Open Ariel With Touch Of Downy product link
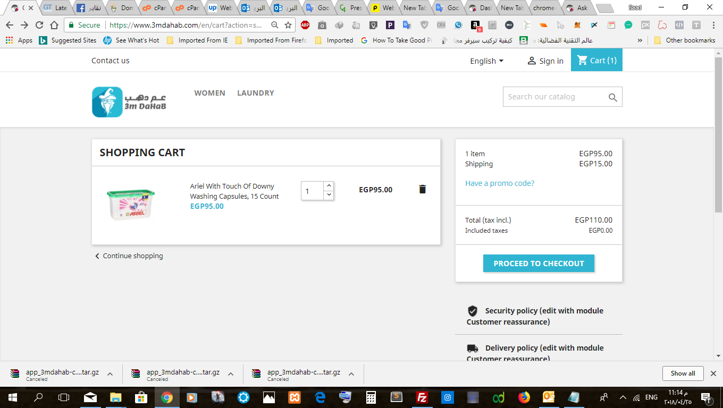Image resolution: width=723 pixels, height=408 pixels. click(234, 191)
